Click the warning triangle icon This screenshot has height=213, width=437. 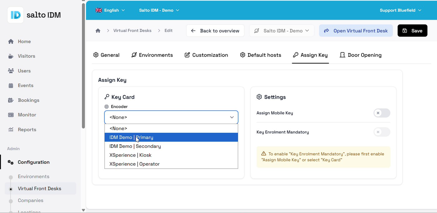[264, 154]
